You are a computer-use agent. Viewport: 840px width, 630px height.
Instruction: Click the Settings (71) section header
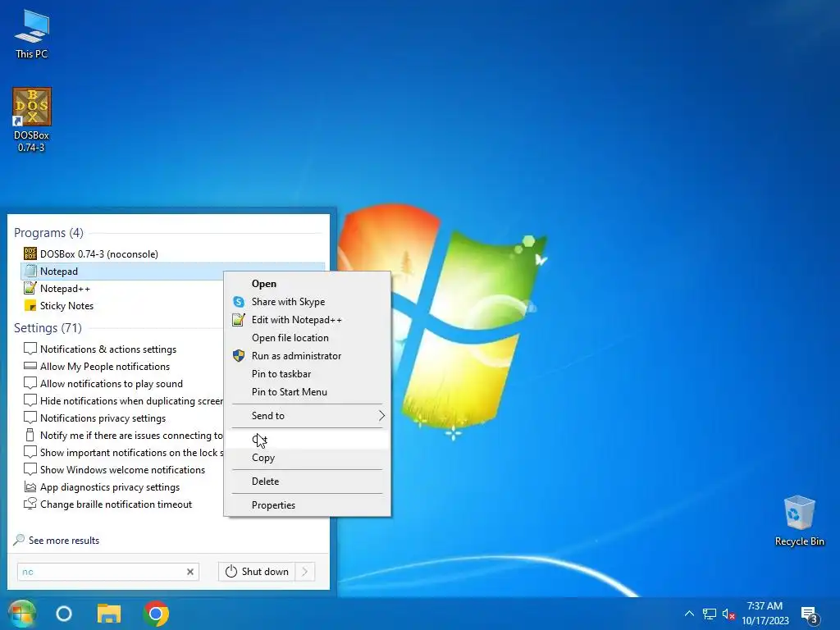(x=48, y=328)
